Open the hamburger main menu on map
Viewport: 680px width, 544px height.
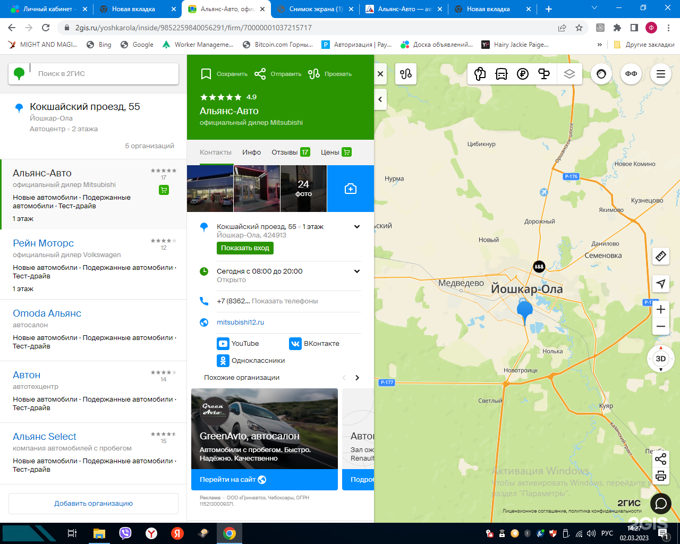coord(661,74)
